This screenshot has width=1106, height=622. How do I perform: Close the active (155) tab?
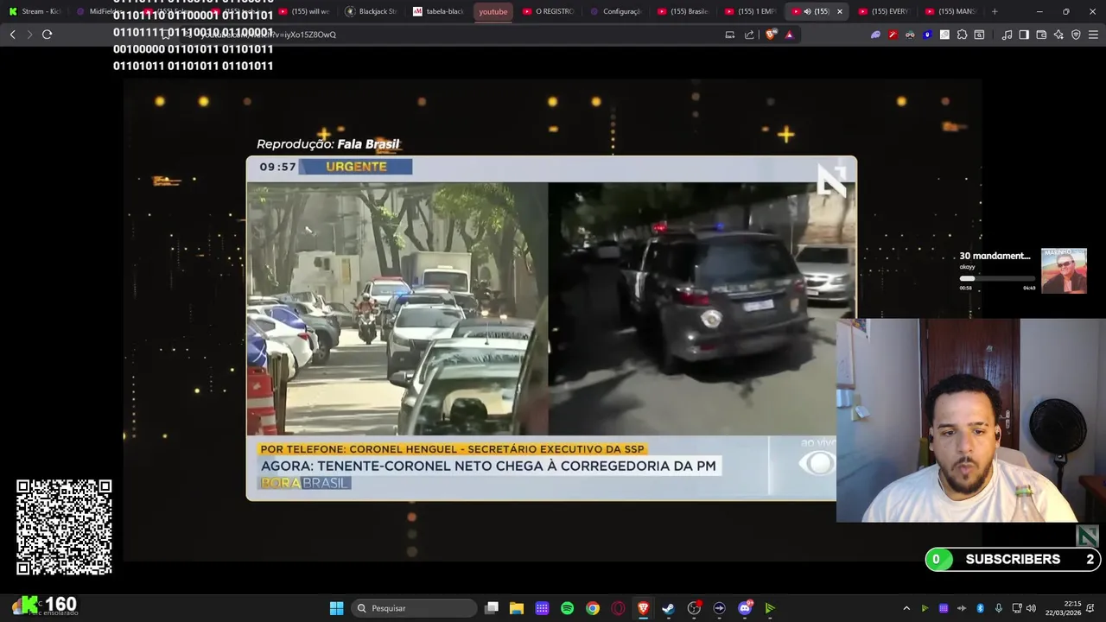click(839, 11)
